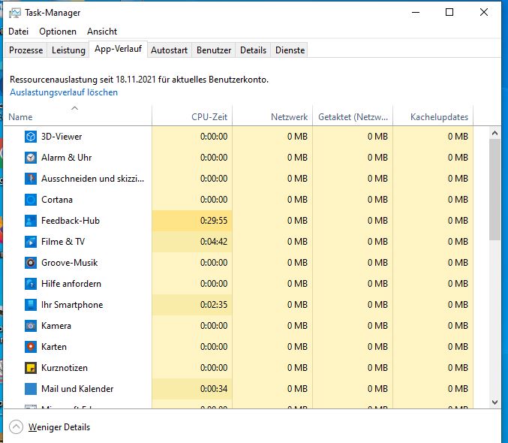508x443 pixels.
Task: Select the Filme & TV row name
Action: [63, 242]
